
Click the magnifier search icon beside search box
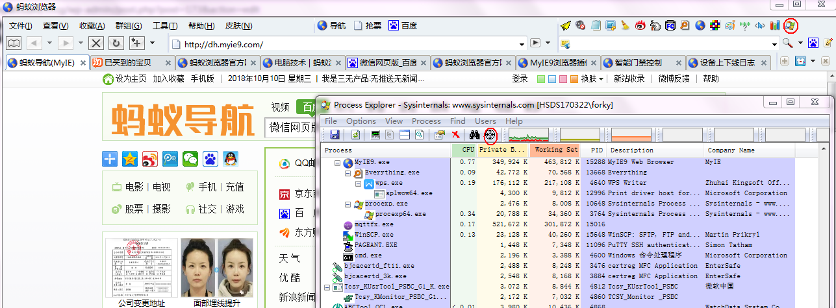787,43
